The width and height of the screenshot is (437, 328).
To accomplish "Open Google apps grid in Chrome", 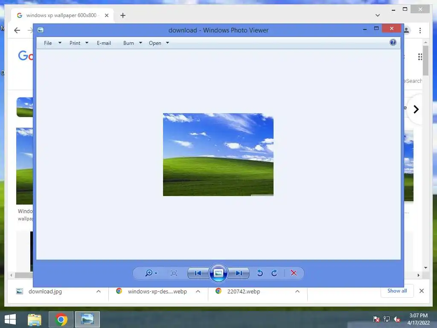I will coord(420,57).
